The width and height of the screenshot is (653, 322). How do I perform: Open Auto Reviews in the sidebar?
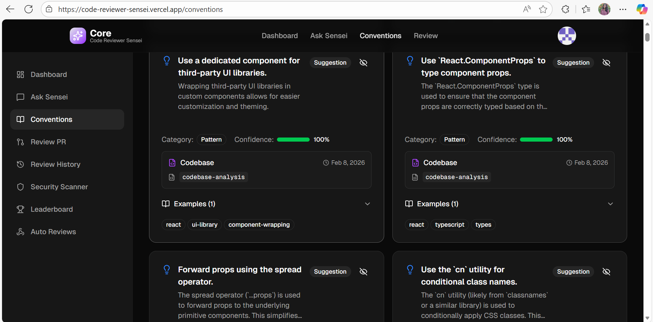click(53, 232)
